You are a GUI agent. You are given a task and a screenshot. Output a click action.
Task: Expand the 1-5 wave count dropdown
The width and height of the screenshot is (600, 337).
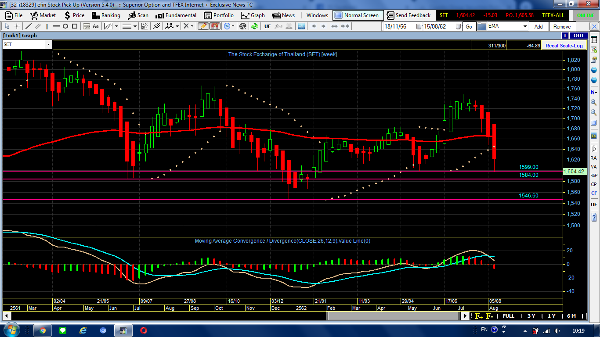(x=177, y=26)
